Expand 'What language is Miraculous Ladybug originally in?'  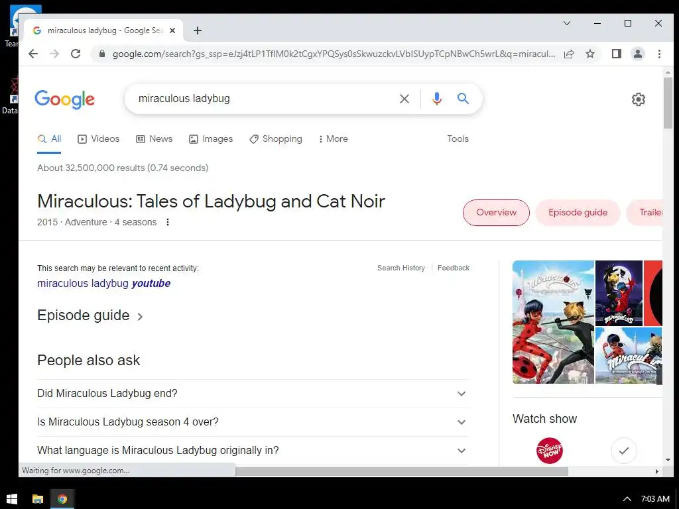point(253,451)
